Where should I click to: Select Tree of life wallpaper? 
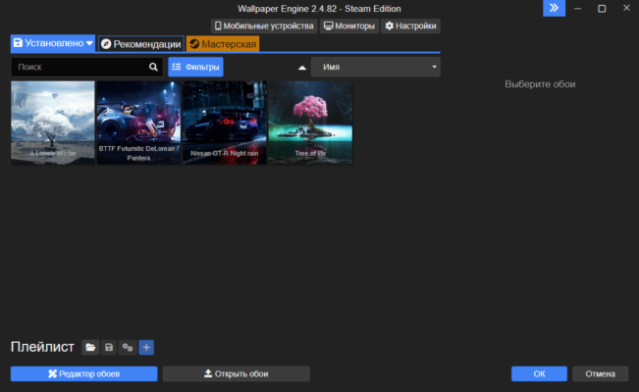click(x=310, y=122)
